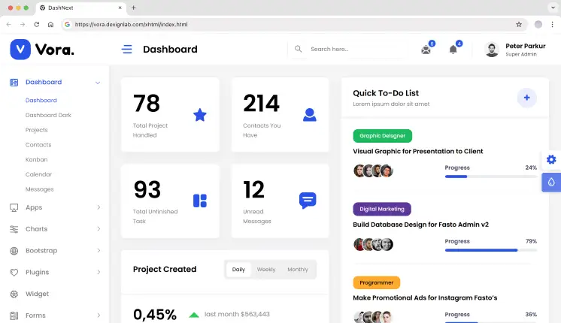The image size is (561, 323).
Task: Bookmark page with the address bar star
Action: [519, 24]
